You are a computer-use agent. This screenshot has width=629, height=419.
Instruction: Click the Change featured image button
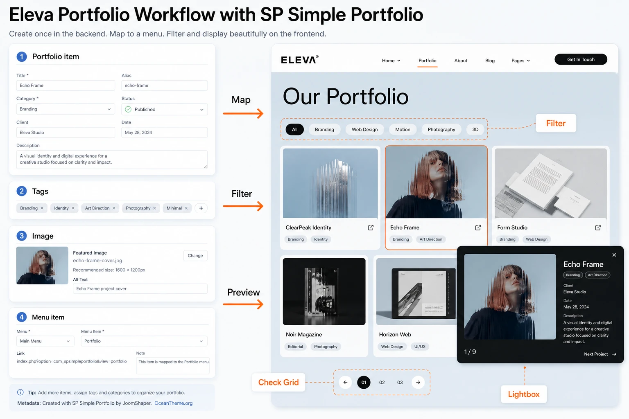(x=195, y=256)
